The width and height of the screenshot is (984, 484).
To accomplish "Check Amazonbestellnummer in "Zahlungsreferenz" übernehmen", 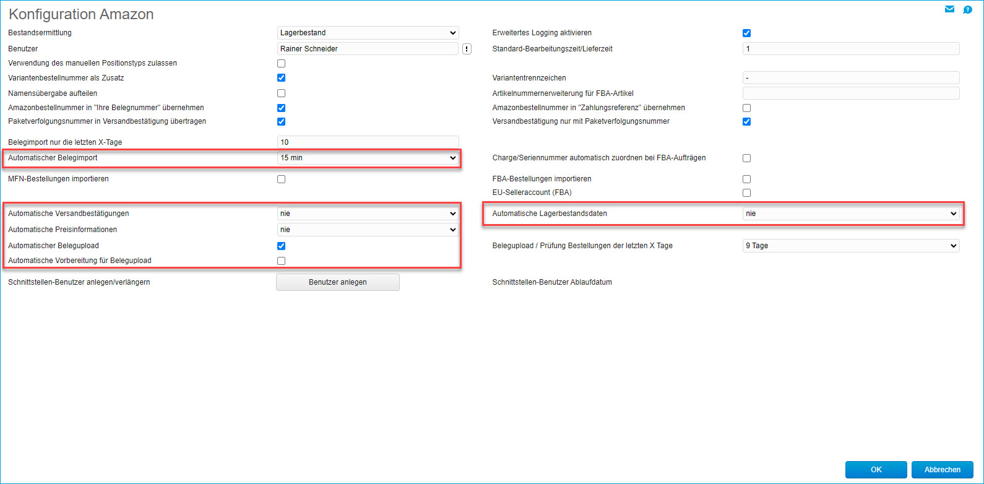I will (x=747, y=108).
